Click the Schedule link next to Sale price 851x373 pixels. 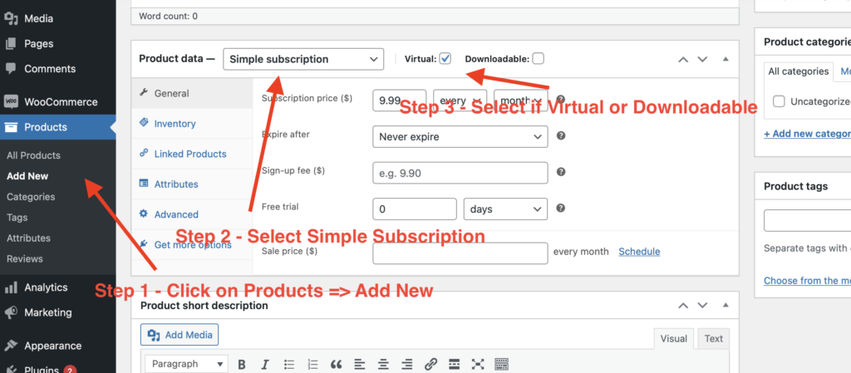click(x=639, y=252)
